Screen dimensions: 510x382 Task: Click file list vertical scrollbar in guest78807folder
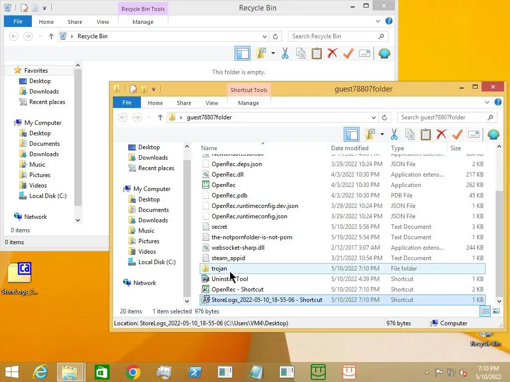point(499,243)
